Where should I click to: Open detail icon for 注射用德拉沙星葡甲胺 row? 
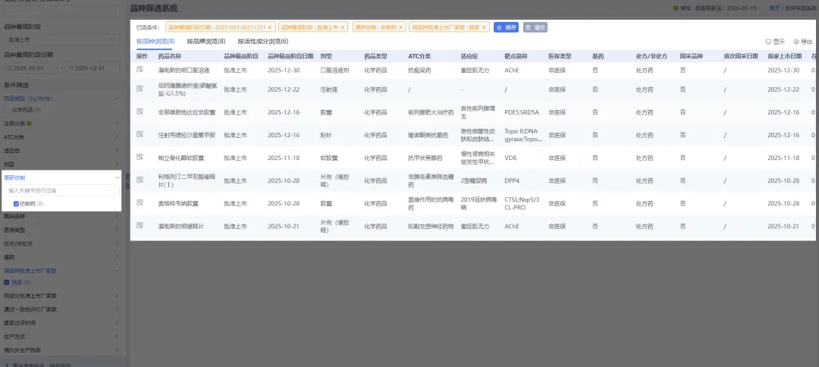(140, 134)
